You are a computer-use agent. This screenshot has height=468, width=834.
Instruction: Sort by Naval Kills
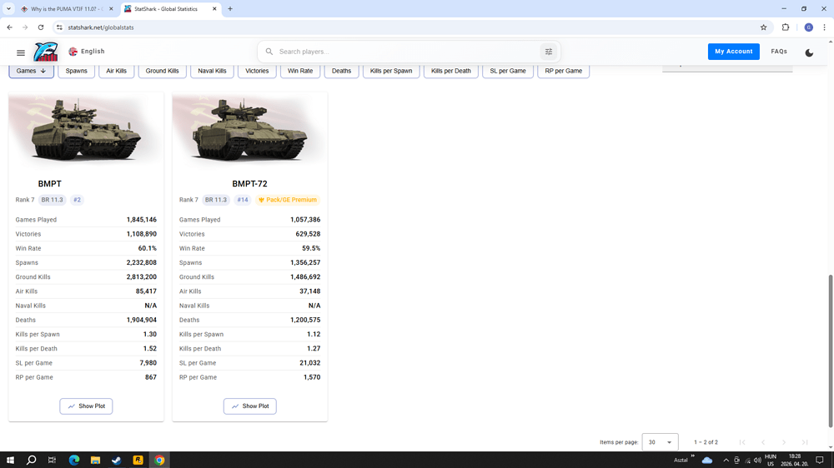[x=212, y=71]
